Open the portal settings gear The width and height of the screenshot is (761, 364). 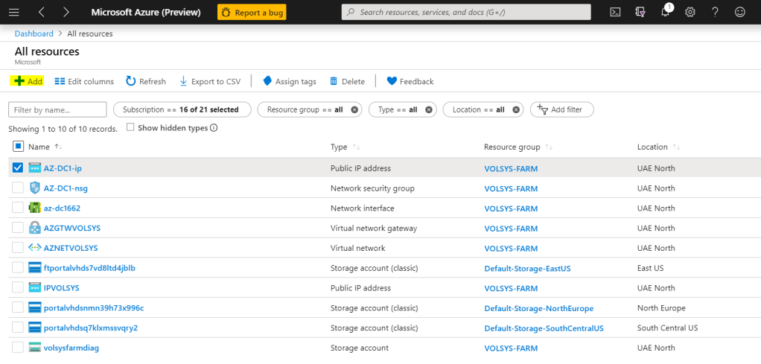(690, 12)
